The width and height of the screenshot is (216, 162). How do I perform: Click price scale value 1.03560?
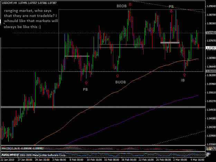(211, 144)
